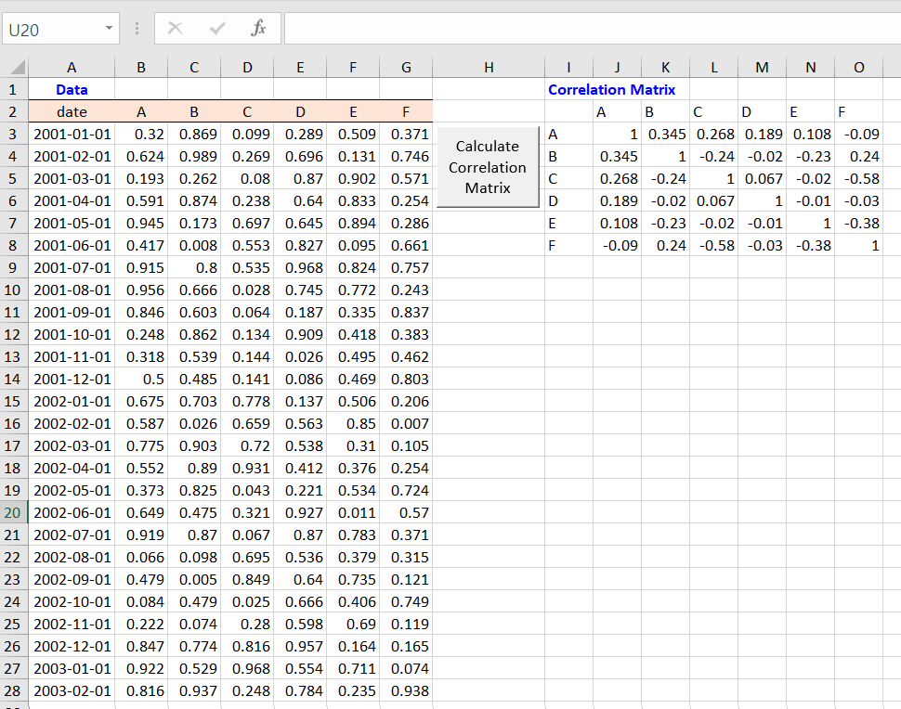Click cell value 0.909
This screenshot has height=709, width=901.
tap(300, 335)
